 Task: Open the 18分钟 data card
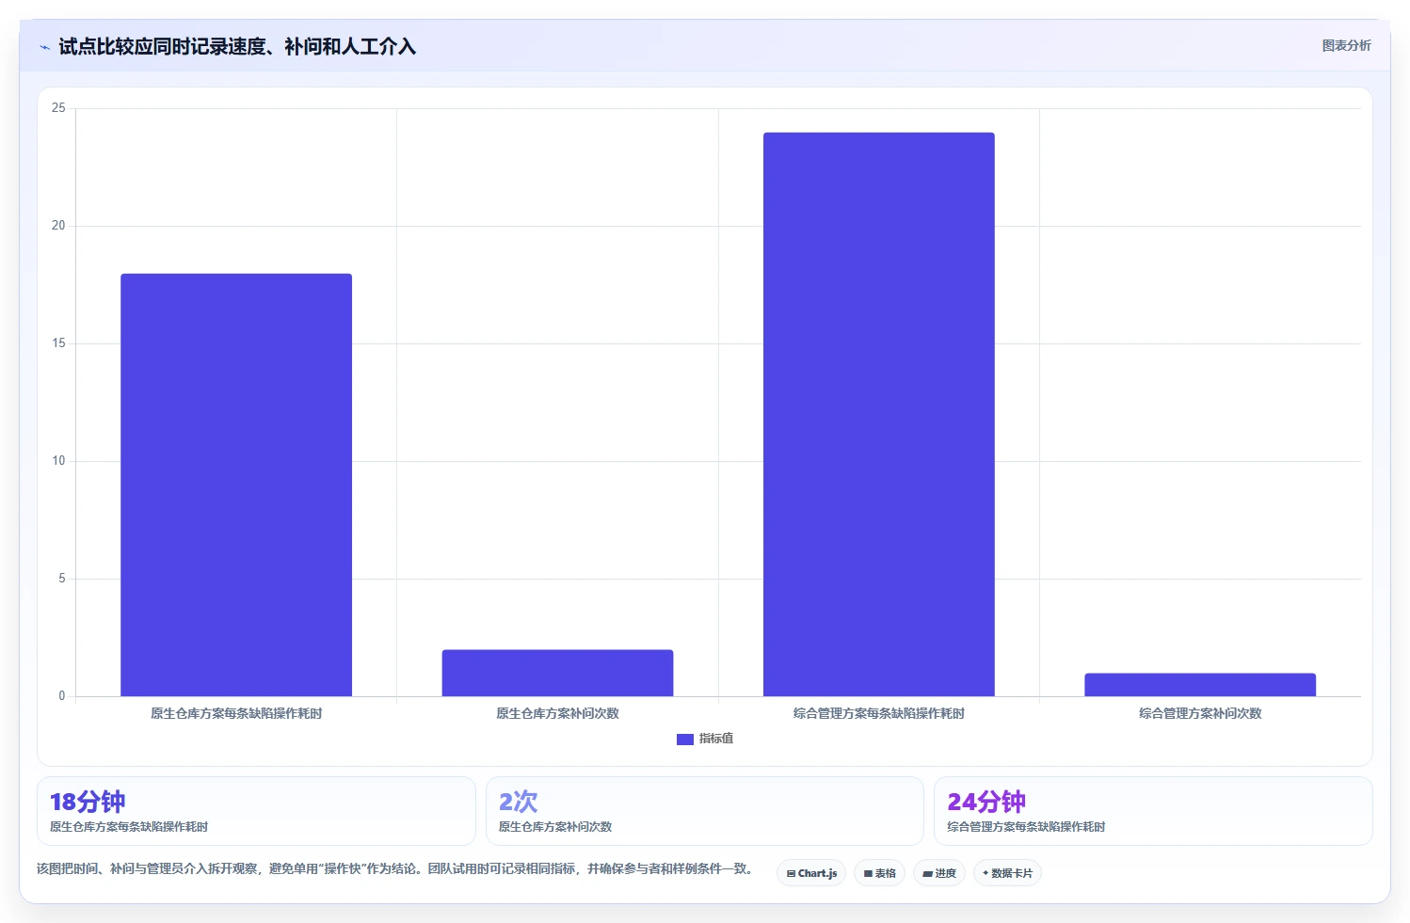click(x=256, y=811)
